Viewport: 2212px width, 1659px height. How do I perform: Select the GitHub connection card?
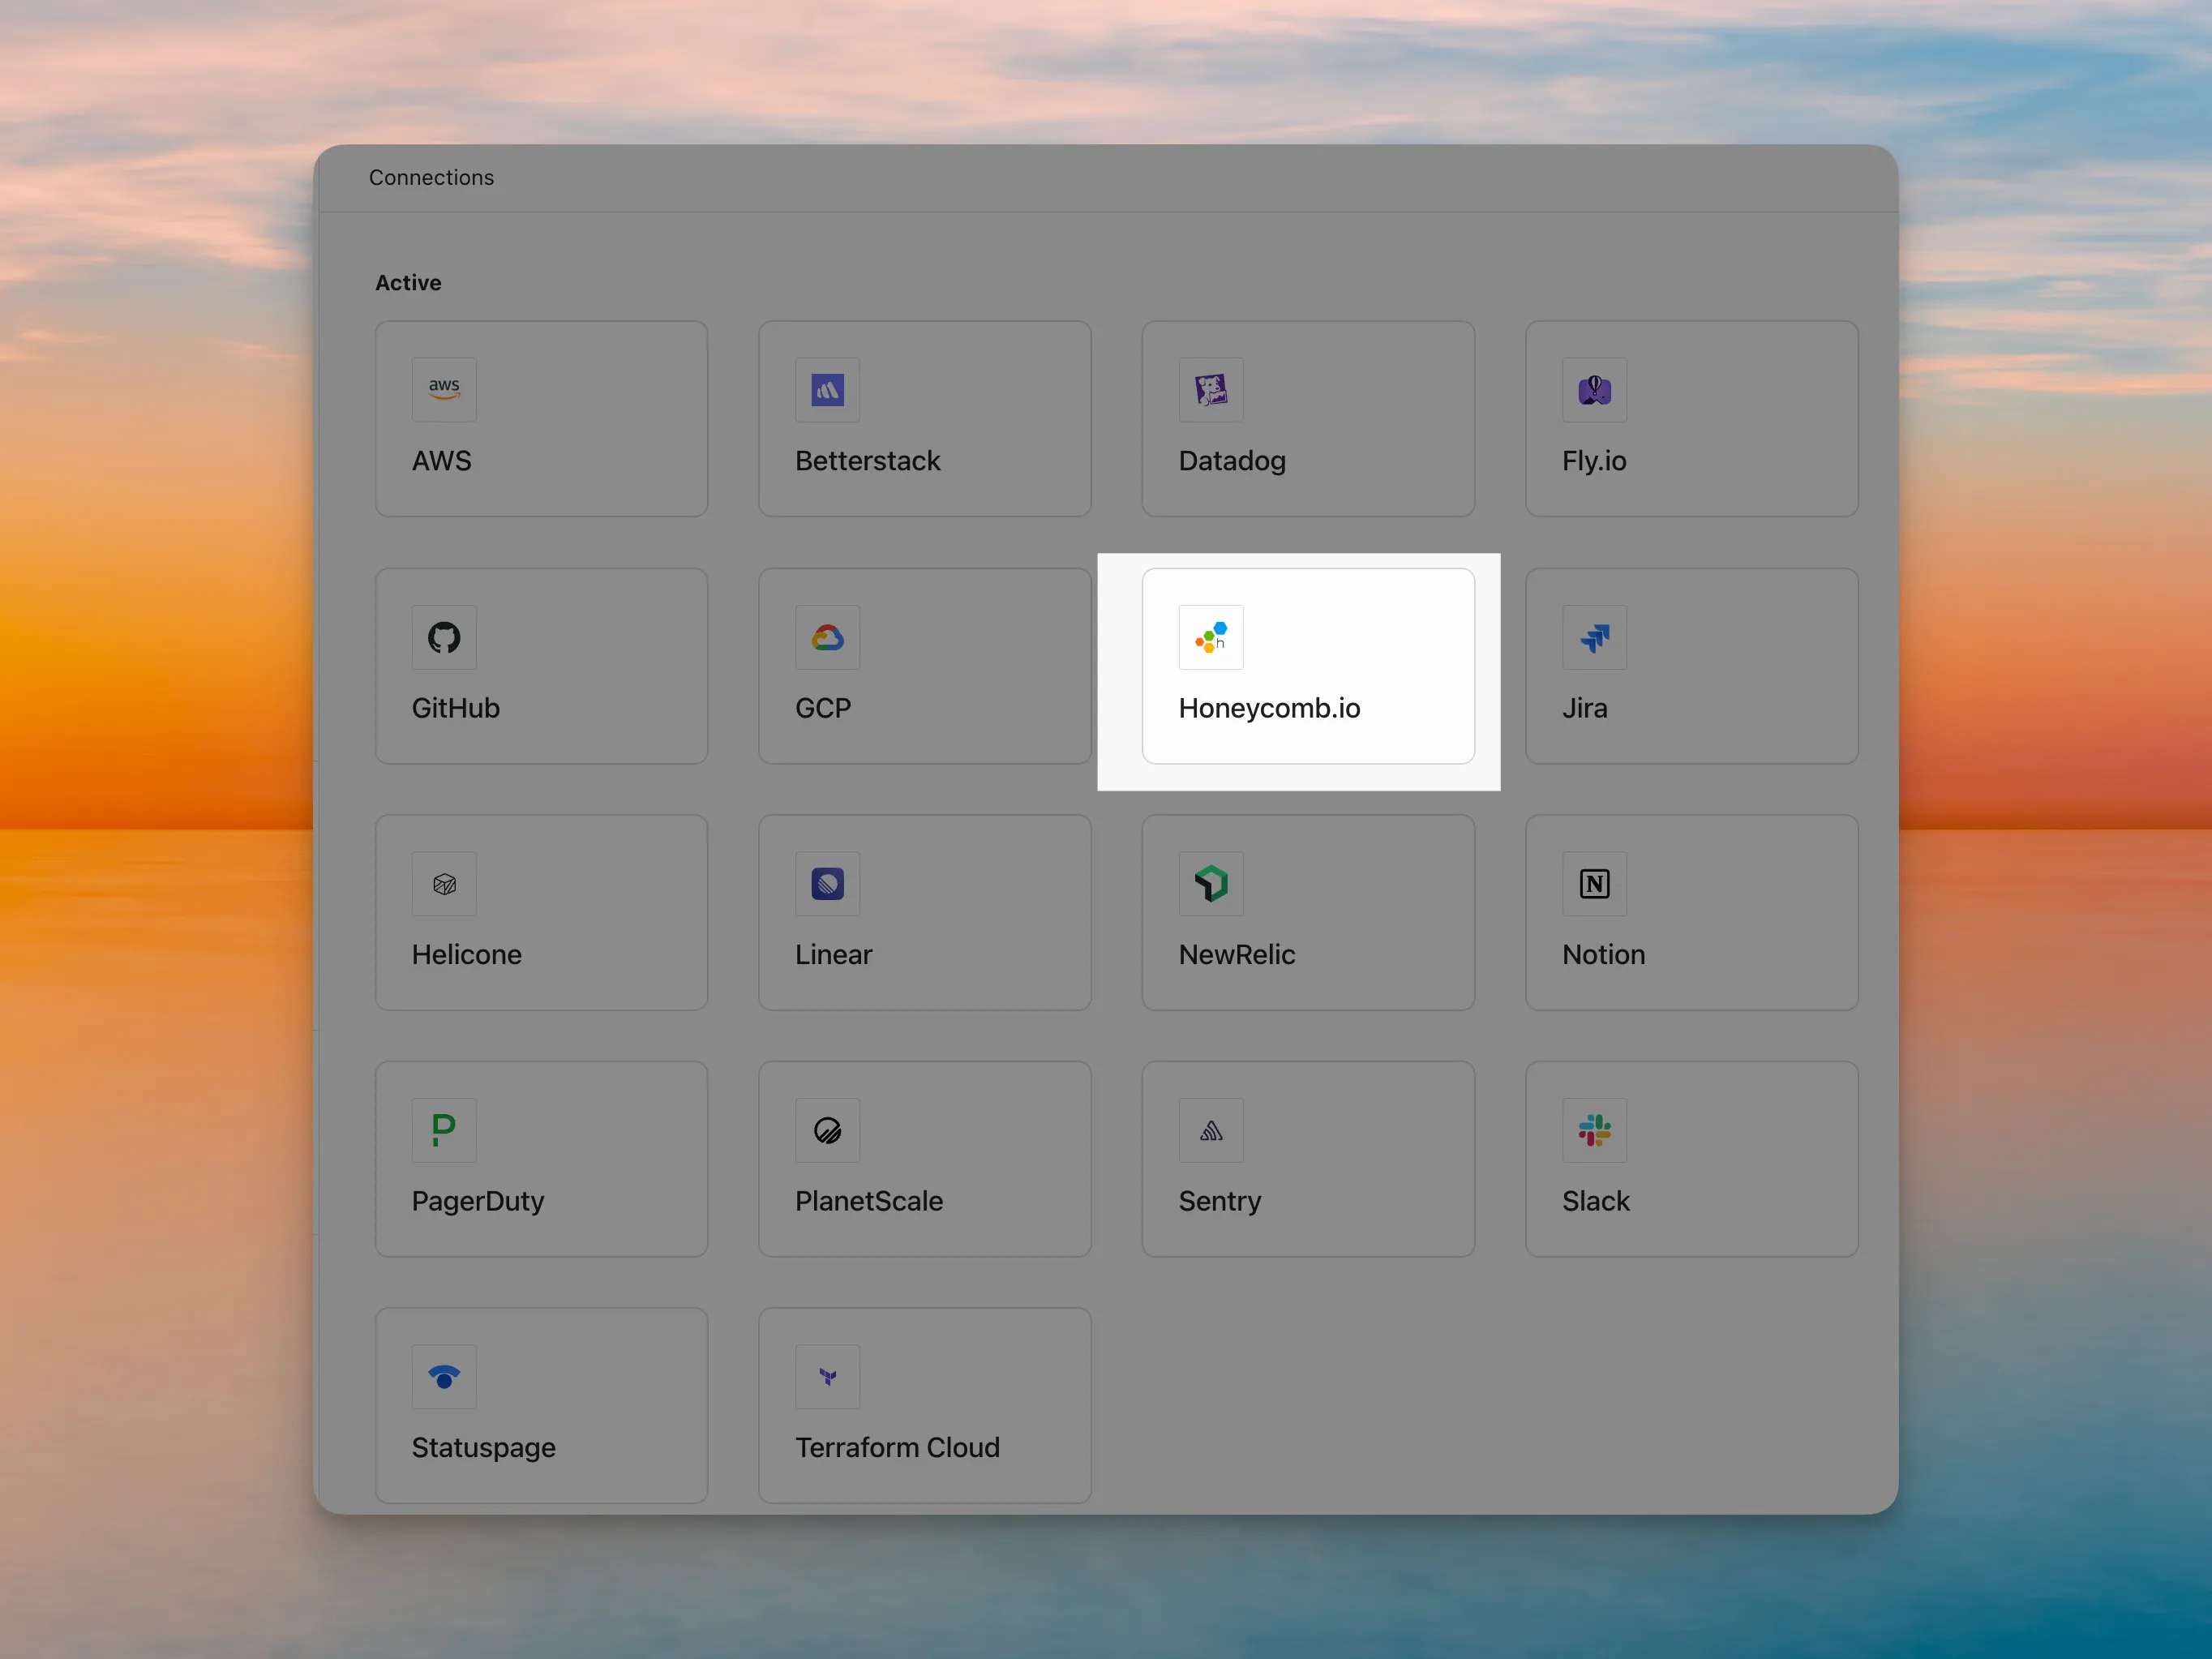coord(541,666)
